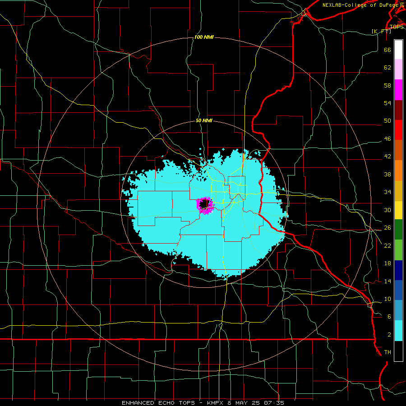
Task: Click the '58' legend value
Action: click(x=388, y=85)
